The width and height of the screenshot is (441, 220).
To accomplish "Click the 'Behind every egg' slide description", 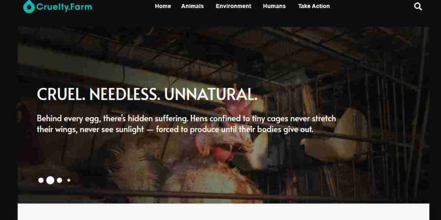I will [x=186, y=124].
